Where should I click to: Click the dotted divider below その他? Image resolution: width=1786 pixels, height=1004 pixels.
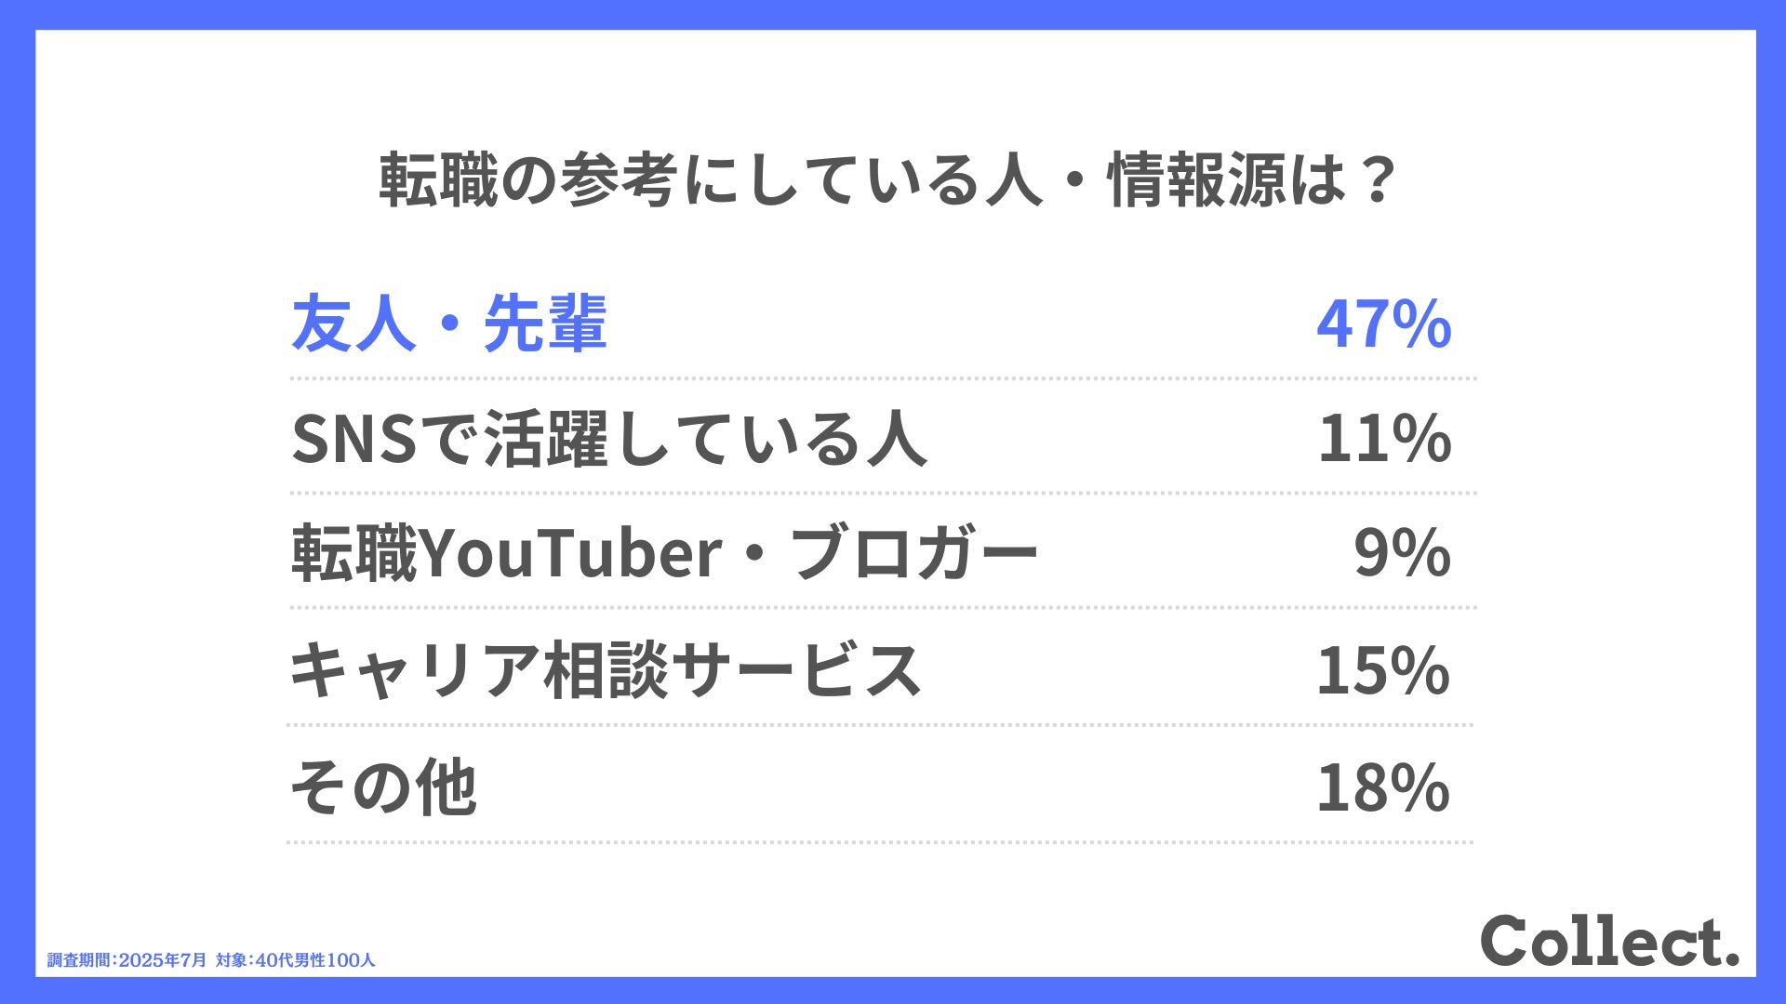[880, 842]
